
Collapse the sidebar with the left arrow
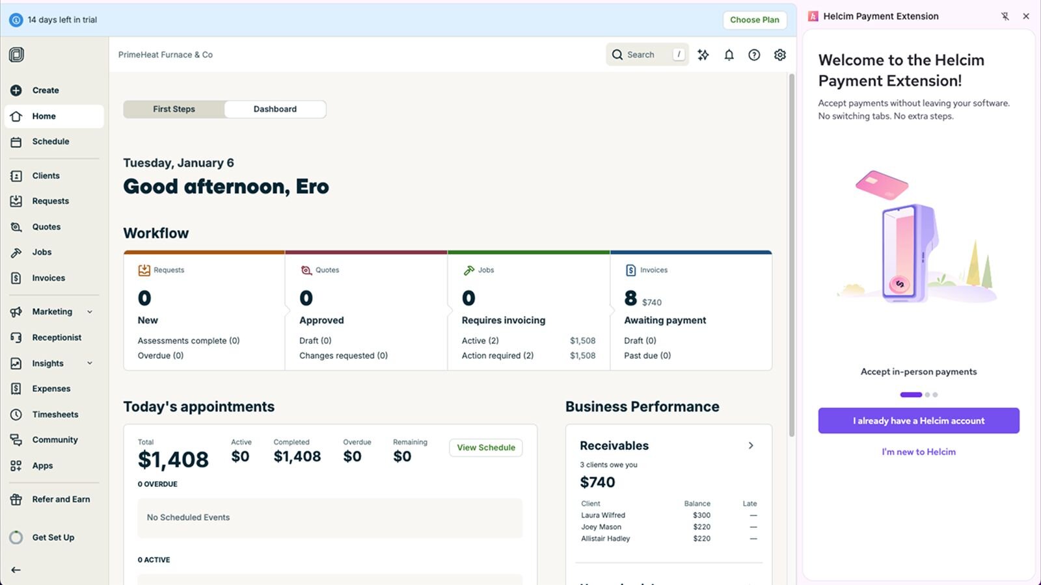click(16, 570)
